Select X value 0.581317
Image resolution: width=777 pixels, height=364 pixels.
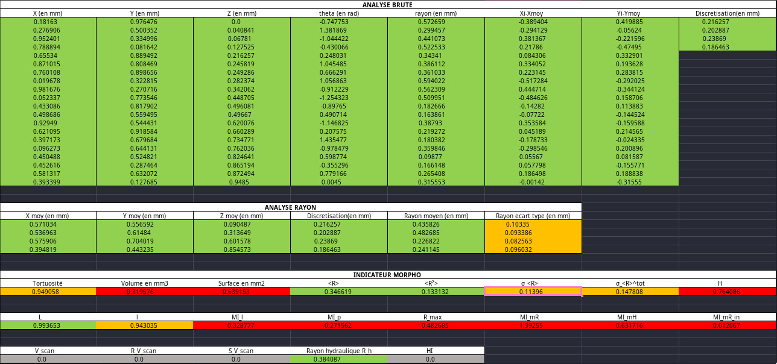click(x=48, y=174)
